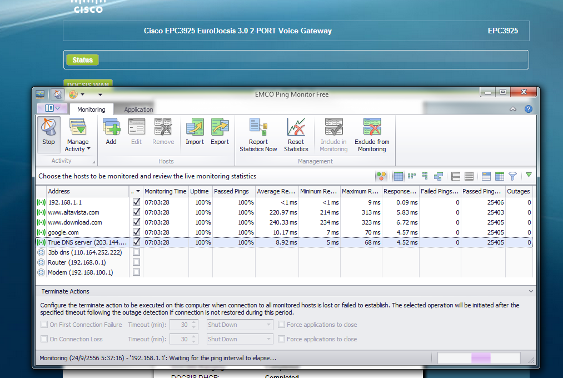Toggle On Connection Loss checkbox
The width and height of the screenshot is (563, 378).
44,339
